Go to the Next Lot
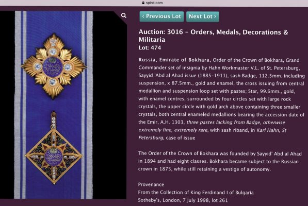This screenshot has width=308, height=206. [203, 16]
